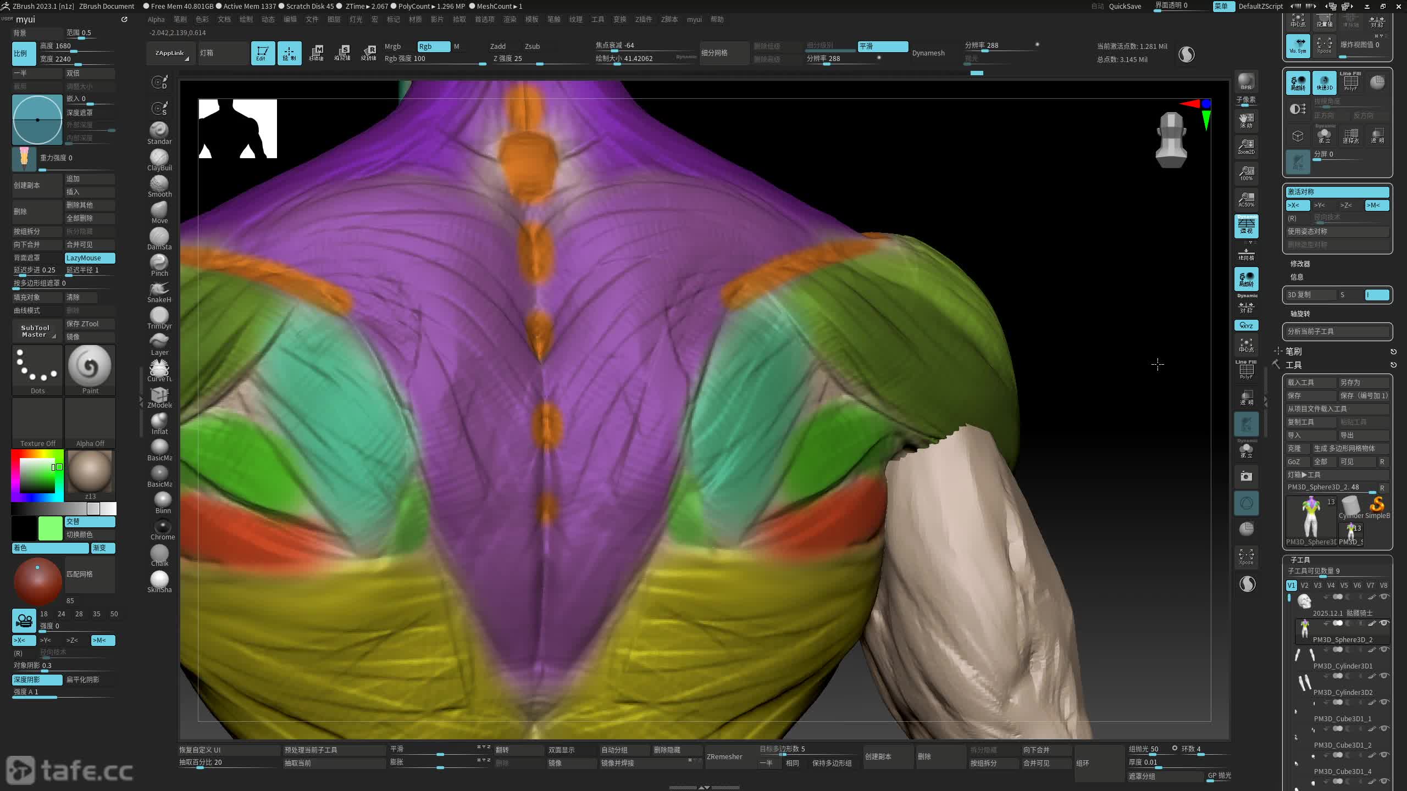Click the BPR render icon

pos(1246,81)
